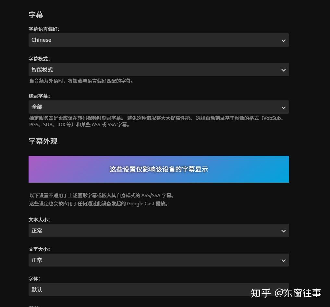Click the gradient subtitle notice banner

coord(159,169)
